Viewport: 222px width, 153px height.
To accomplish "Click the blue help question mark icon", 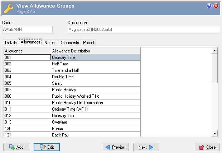I will (209, 6).
